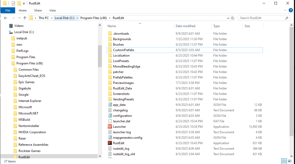Expand the ribbon with the chevron

[x=285, y=10]
